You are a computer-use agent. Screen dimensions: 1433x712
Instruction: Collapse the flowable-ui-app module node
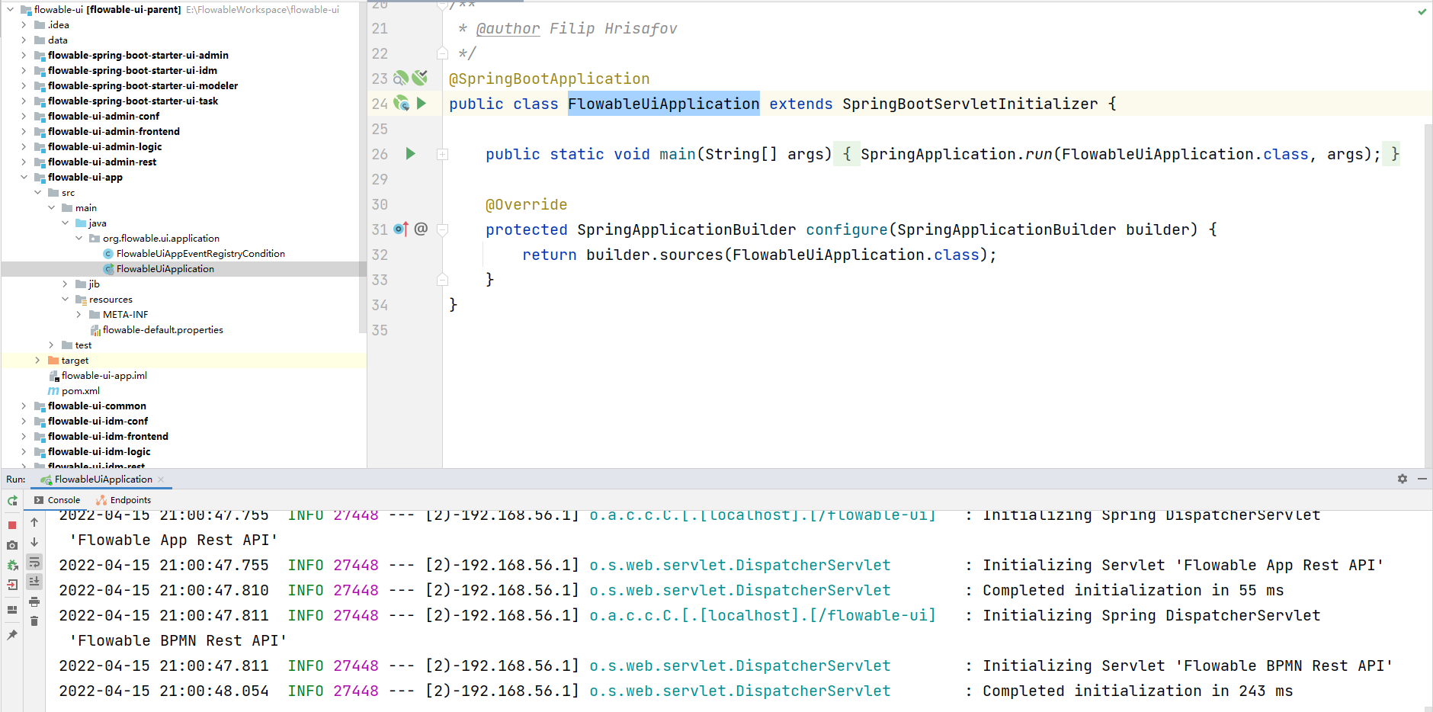tap(24, 177)
